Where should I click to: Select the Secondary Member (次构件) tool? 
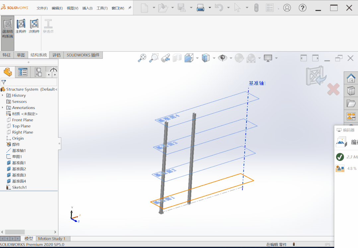pyautogui.click(x=34, y=27)
